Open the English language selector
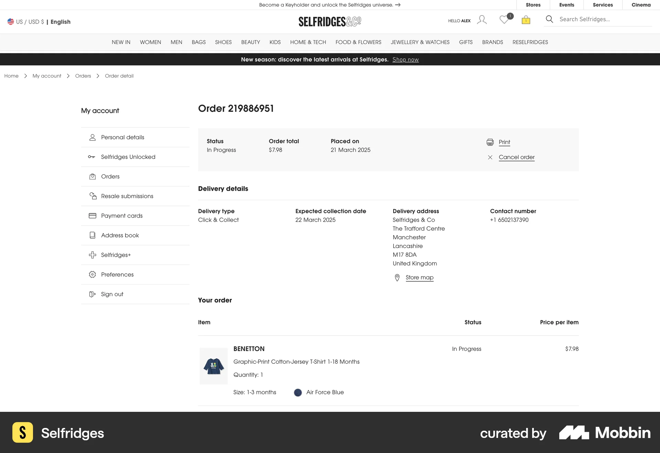 [x=60, y=22]
